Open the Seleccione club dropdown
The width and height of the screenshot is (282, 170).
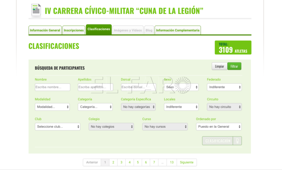point(58,127)
